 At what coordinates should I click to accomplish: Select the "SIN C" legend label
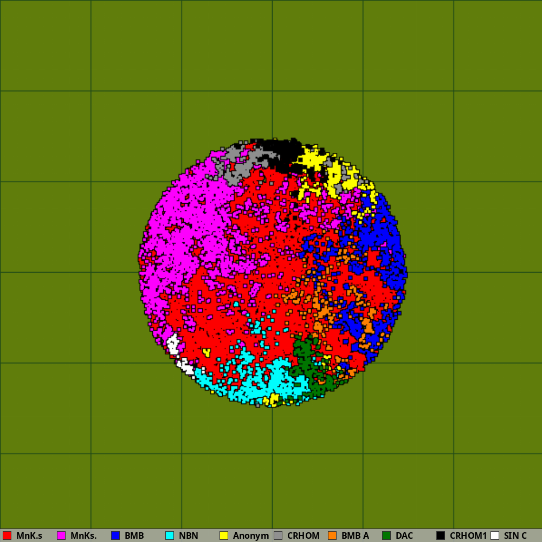pos(515,536)
